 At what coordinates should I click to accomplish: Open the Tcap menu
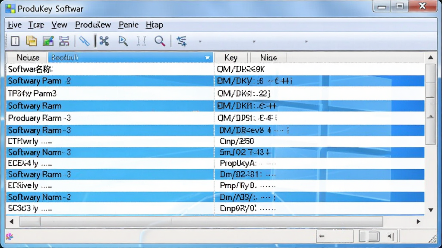(x=36, y=25)
